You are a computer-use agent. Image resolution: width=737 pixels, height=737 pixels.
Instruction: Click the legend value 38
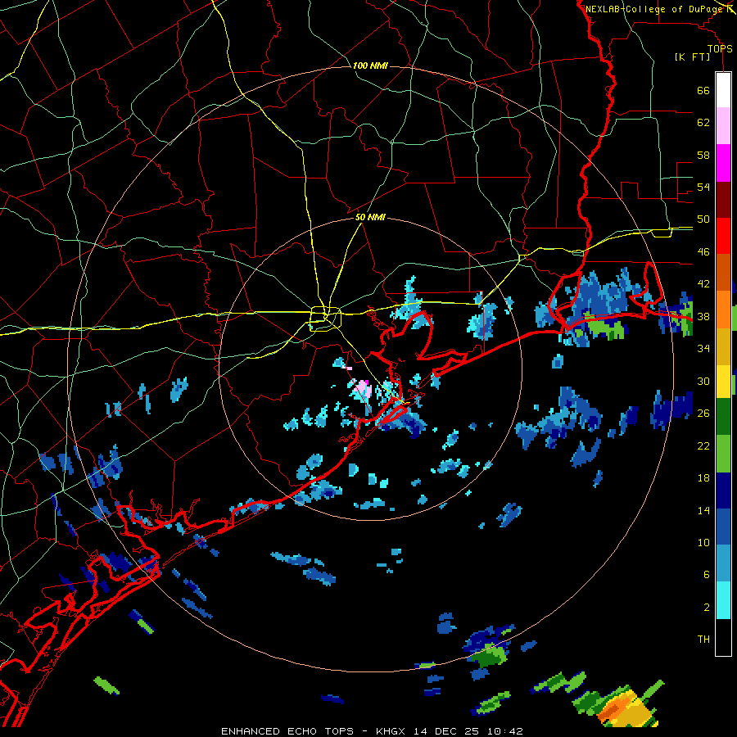coord(703,316)
